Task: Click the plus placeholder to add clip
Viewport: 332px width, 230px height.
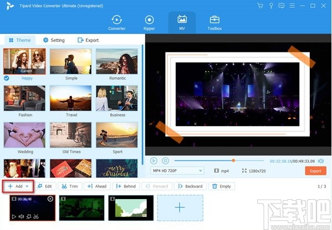Action: 180,208
